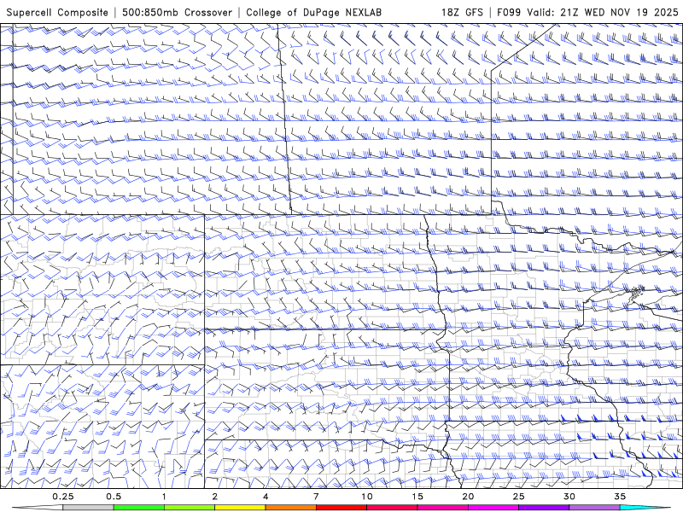Click the "7" color scale label
Image resolution: width=683 pixels, height=512 pixels.
[316, 497]
